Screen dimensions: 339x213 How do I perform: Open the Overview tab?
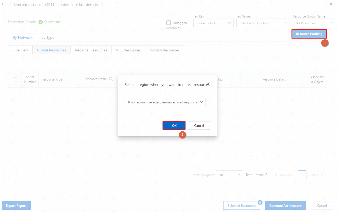(x=20, y=50)
